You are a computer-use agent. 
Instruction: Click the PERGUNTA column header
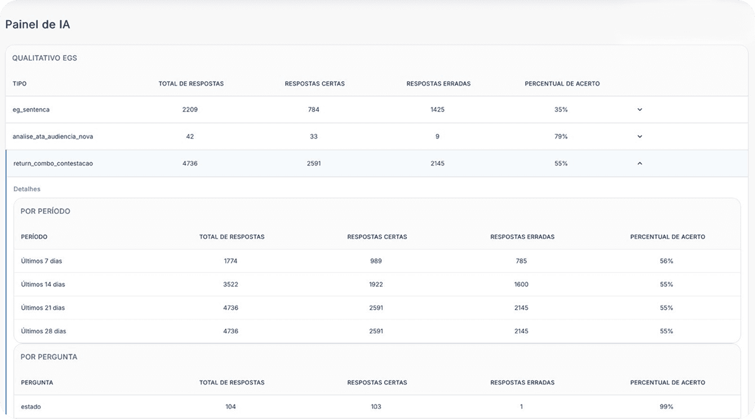(37, 382)
